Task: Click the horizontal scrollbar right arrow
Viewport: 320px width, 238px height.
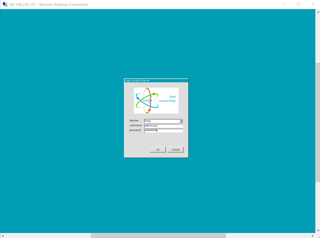Action: coord(312,236)
